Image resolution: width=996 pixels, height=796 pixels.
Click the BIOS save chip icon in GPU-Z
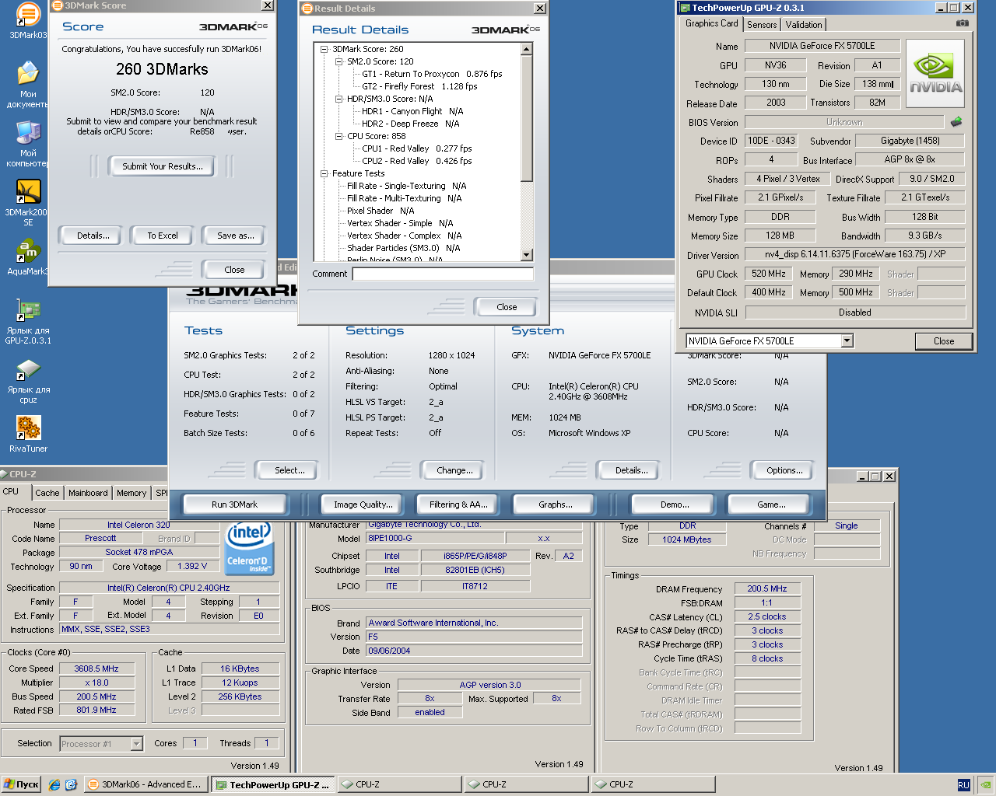click(x=956, y=121)
